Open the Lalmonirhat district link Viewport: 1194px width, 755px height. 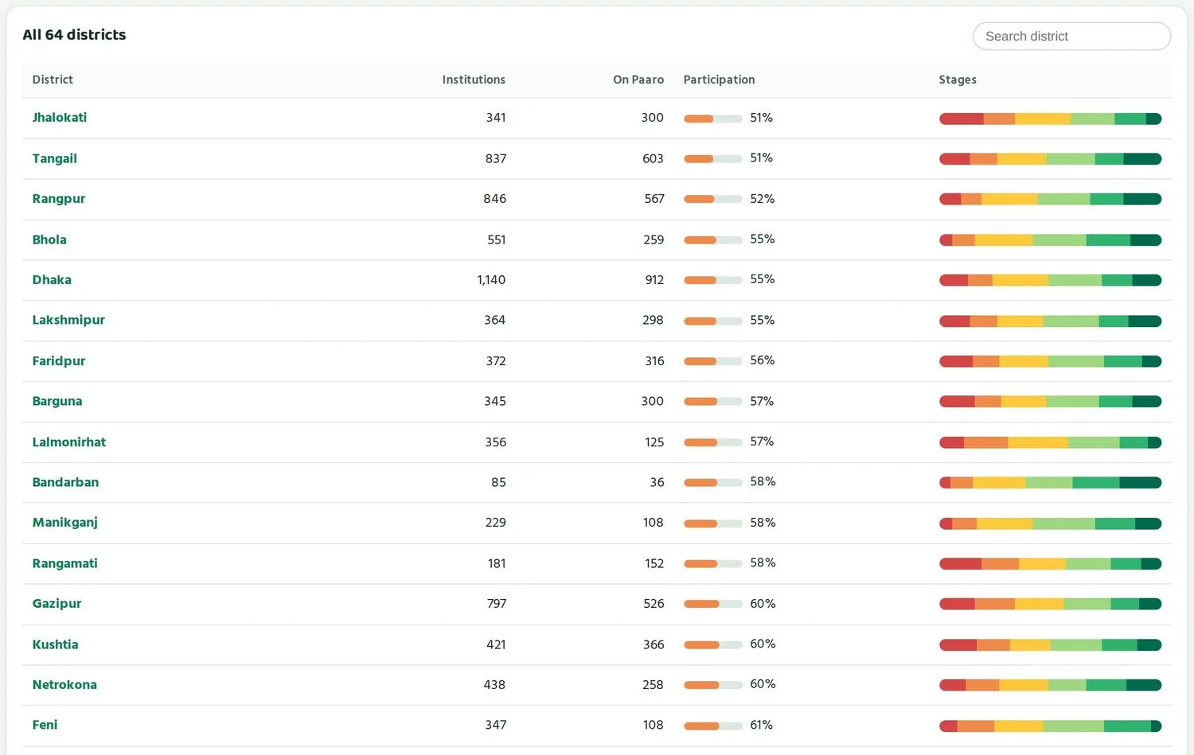[69, 442]
